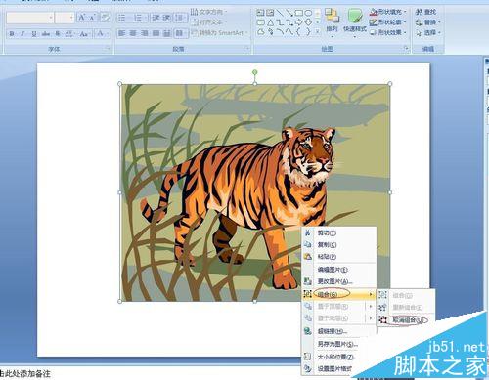This screenshot has width=489, height=380.
Task: Click the decrease indent level icon
Action: point(156,18)
